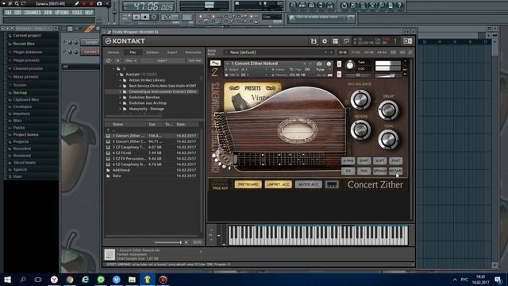Open Yandex browser from taskbar
This screenshot has height=286, width=508.
point(54,279)
